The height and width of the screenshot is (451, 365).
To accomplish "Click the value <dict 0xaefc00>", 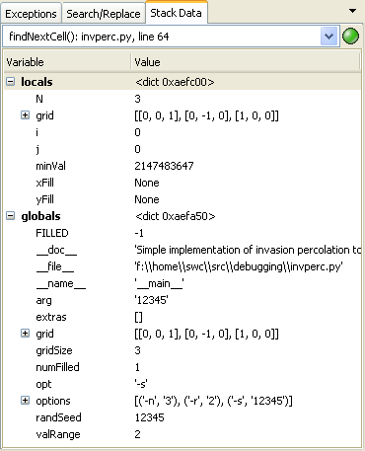I will click(175, 82).
